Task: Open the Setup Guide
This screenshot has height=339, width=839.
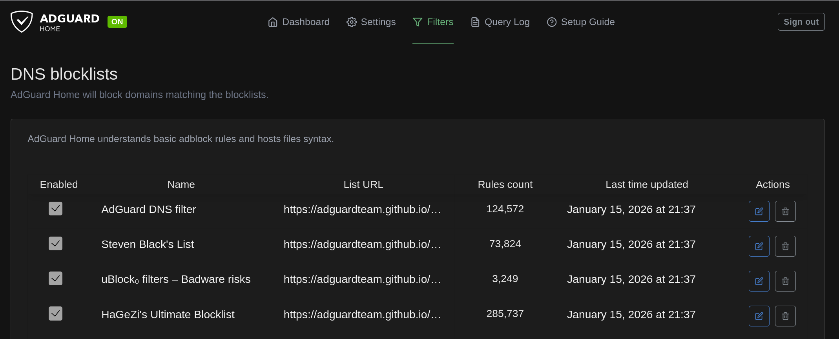Action: tap(581, 22)
